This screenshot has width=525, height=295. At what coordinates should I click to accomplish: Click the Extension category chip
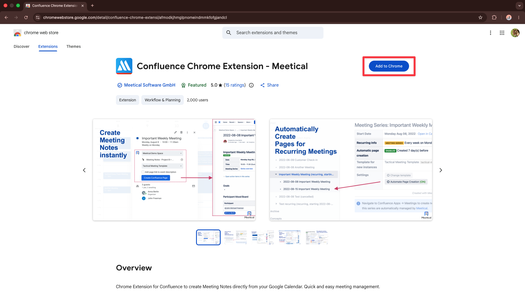pos(127,100)
